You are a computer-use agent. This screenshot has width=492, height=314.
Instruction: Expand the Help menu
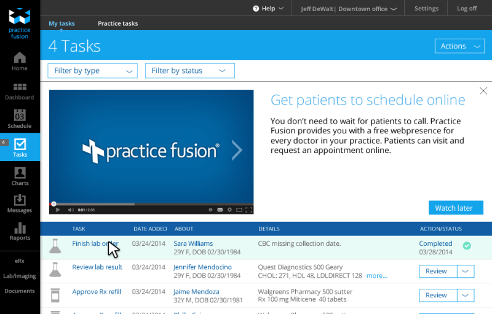point(269,9)
